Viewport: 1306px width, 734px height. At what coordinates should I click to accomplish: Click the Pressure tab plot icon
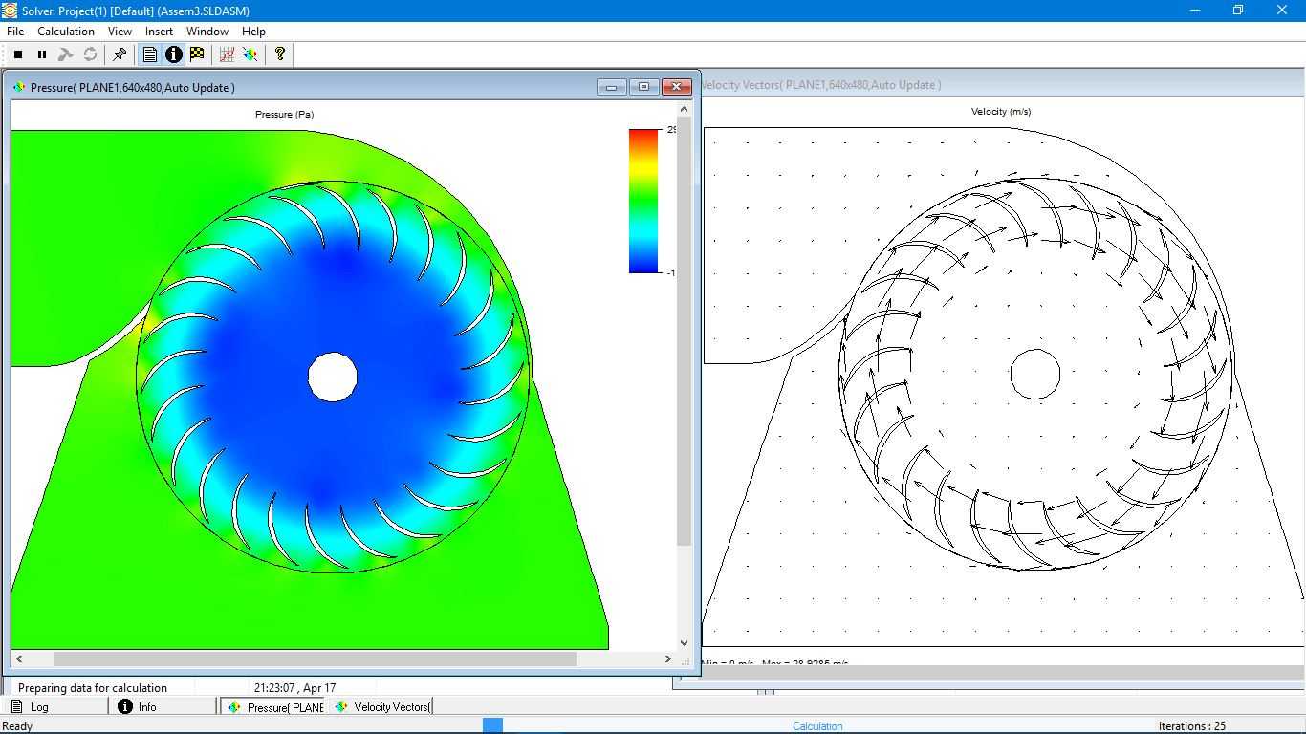click(233, 706)
